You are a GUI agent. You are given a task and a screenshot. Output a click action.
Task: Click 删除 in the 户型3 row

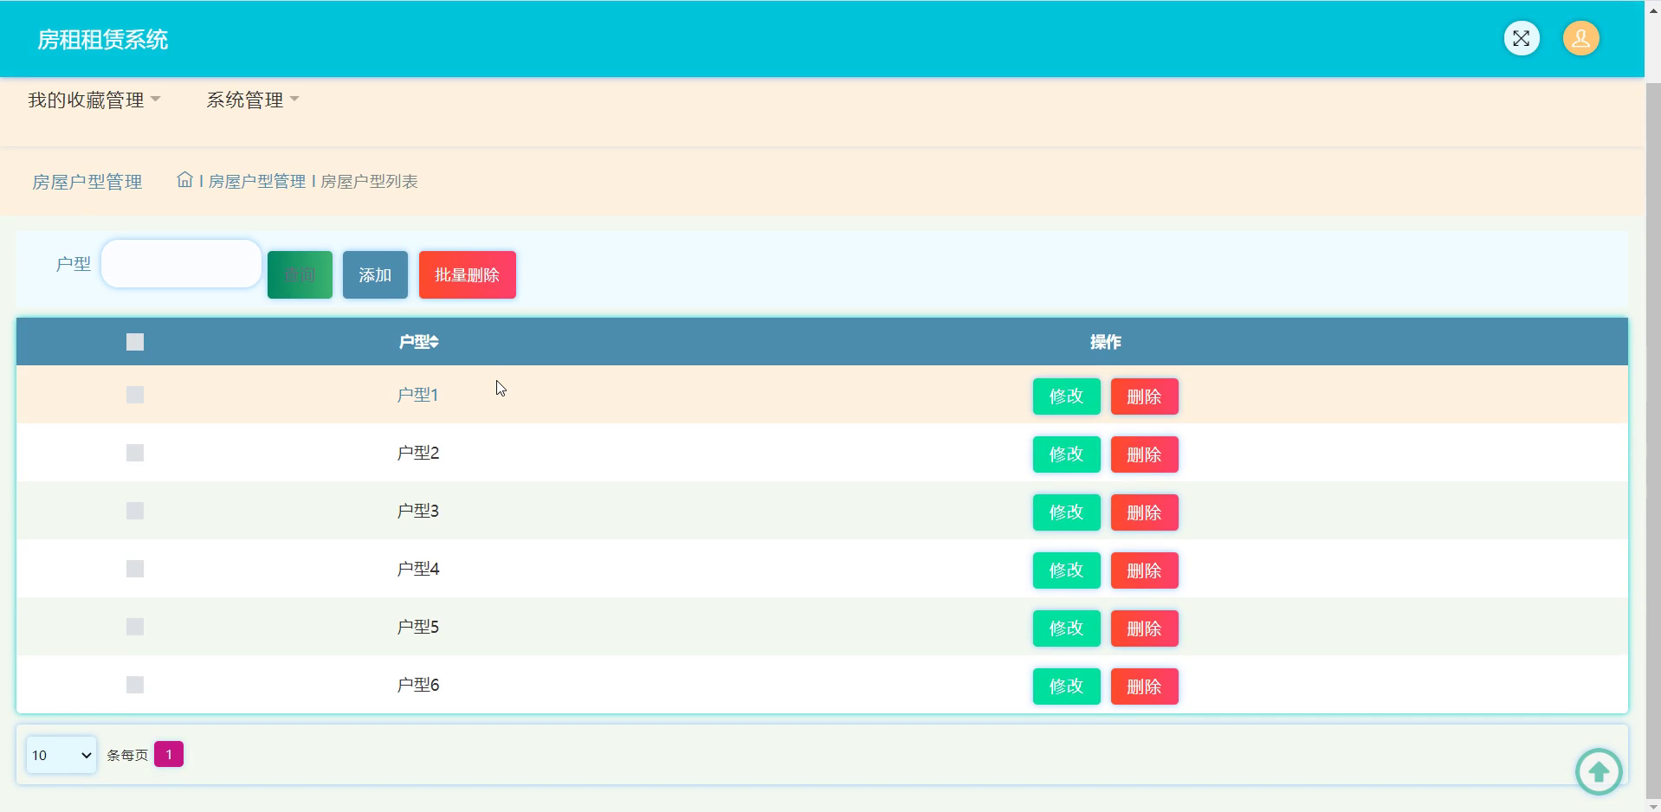pos(1144,512)
